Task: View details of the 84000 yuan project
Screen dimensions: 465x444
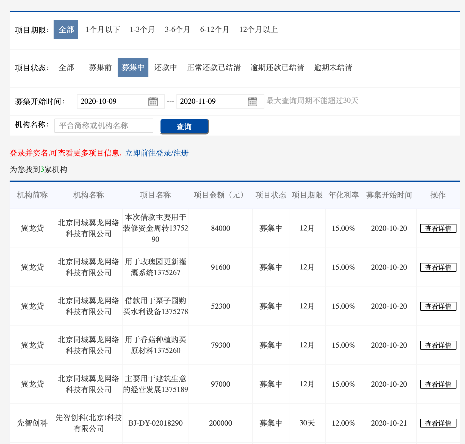Action: click(x=438, y=228)
